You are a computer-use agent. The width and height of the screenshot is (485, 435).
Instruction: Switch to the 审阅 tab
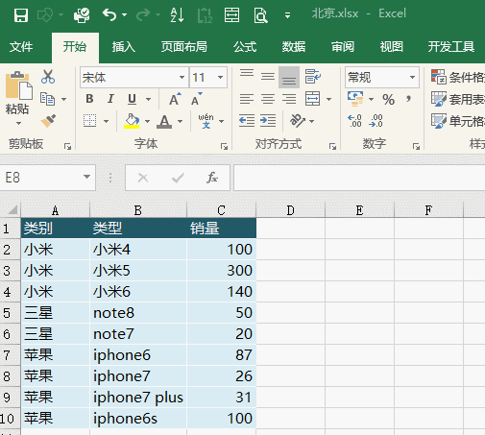[x=343, y=47]
